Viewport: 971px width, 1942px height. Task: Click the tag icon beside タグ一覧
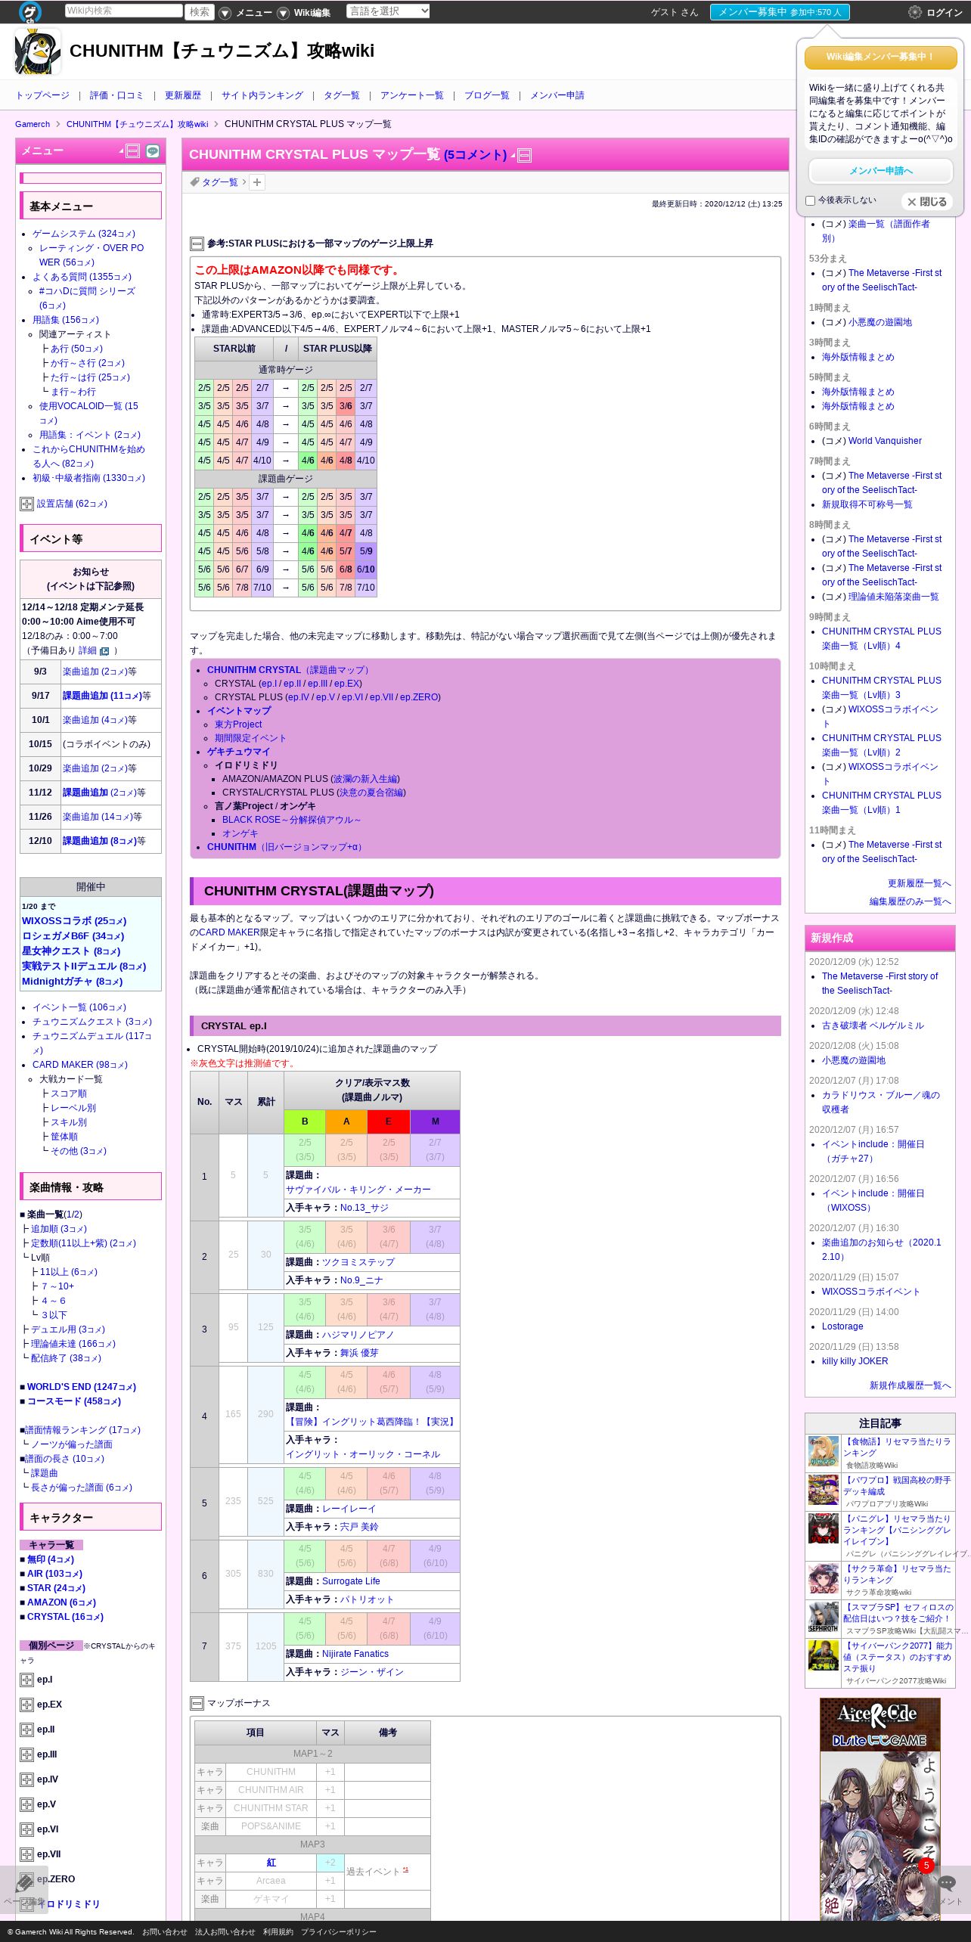(x=194, y=182)
